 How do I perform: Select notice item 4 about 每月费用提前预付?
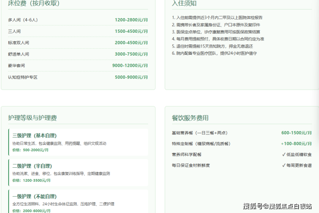[218, 39]
